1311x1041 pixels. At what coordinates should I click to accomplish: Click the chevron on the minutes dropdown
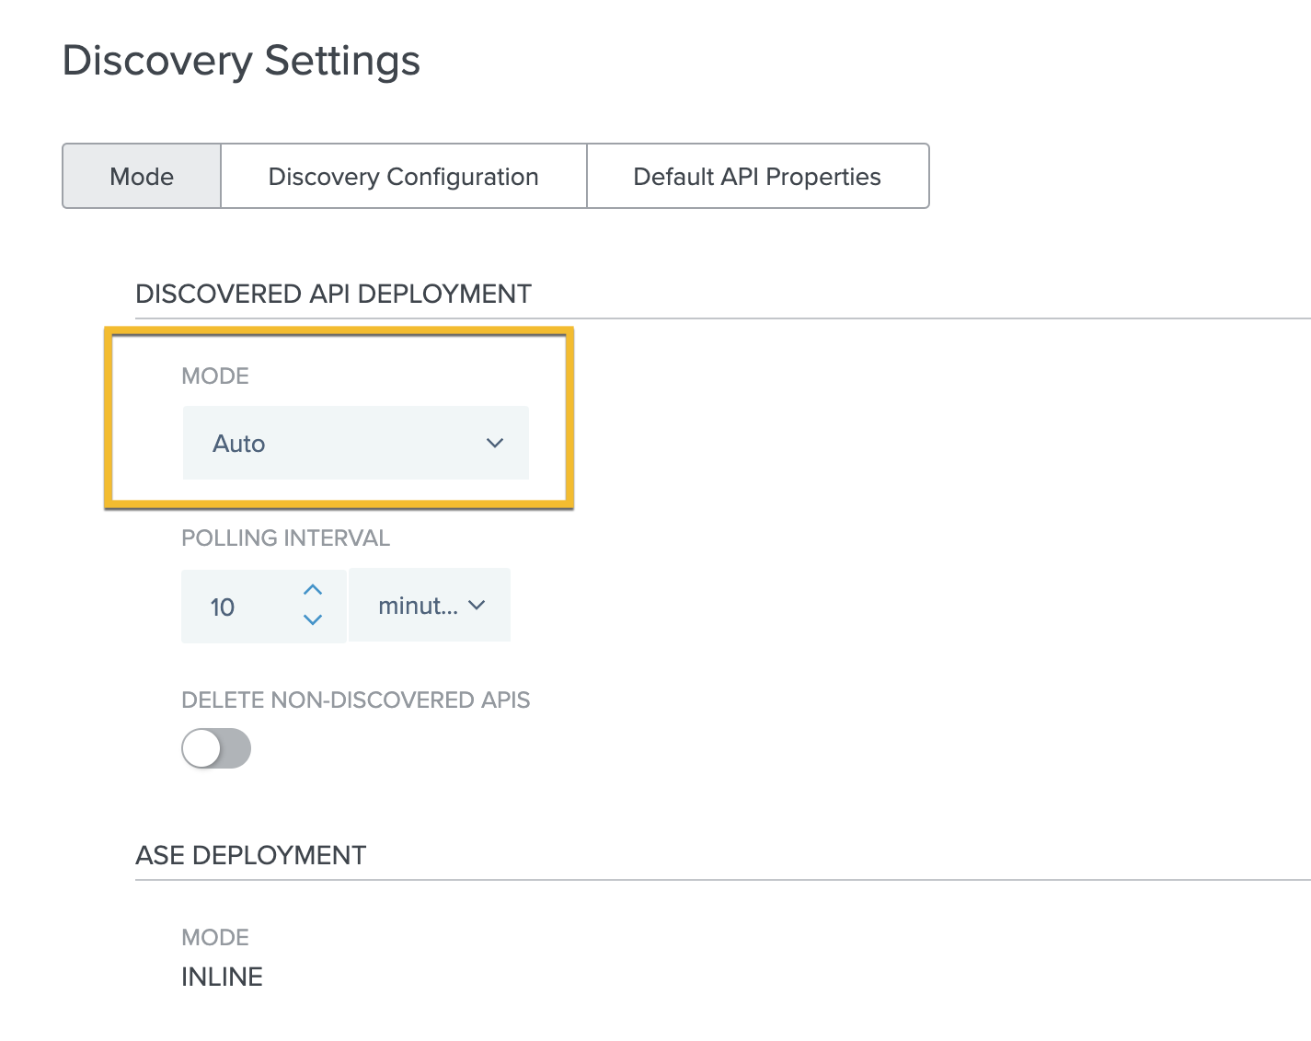pyautogui.click(x=477, y=606)
